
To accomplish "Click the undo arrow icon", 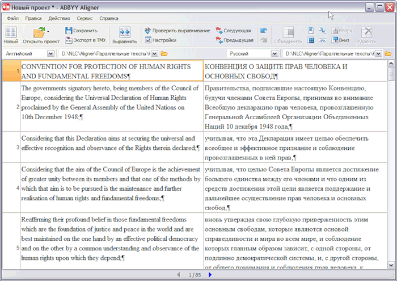I will (264, 31).
